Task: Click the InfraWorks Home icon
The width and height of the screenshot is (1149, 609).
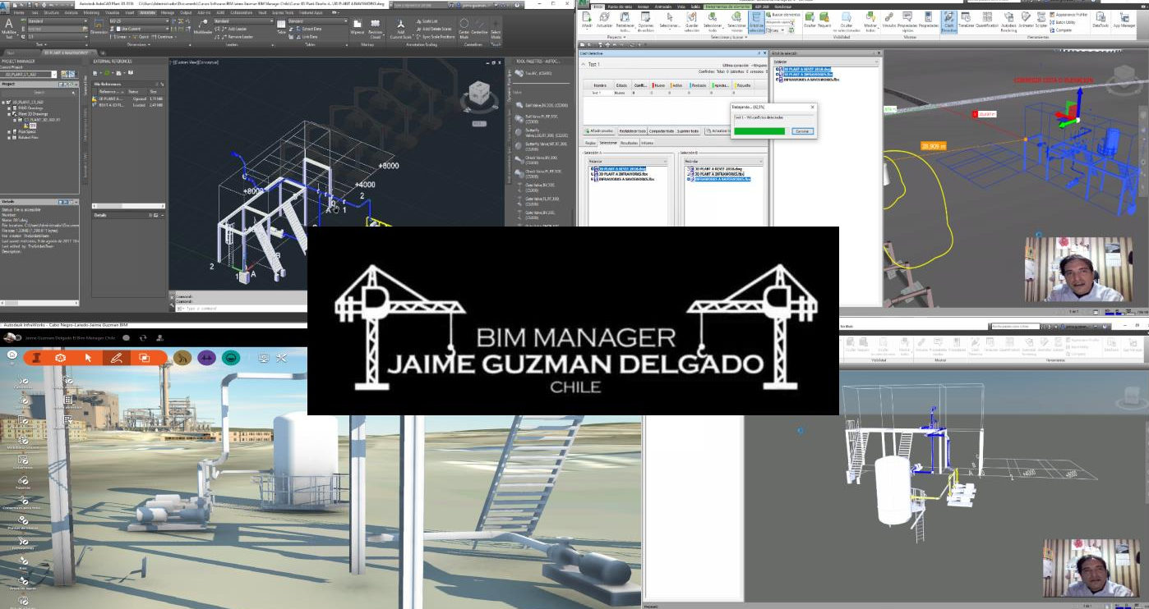Action: pyautogui.click(x=13, y=355)
